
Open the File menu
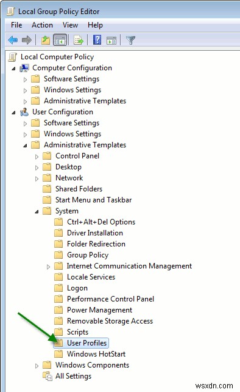[16, 25]
